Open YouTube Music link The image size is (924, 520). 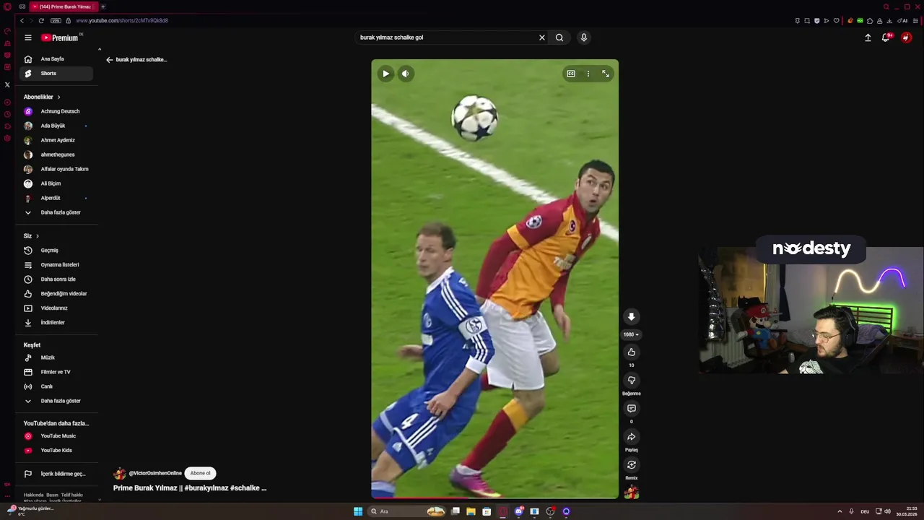[56, 436]
